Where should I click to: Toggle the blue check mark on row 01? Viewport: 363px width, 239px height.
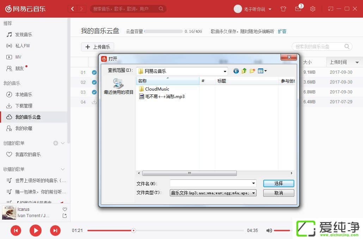point(94,72)
